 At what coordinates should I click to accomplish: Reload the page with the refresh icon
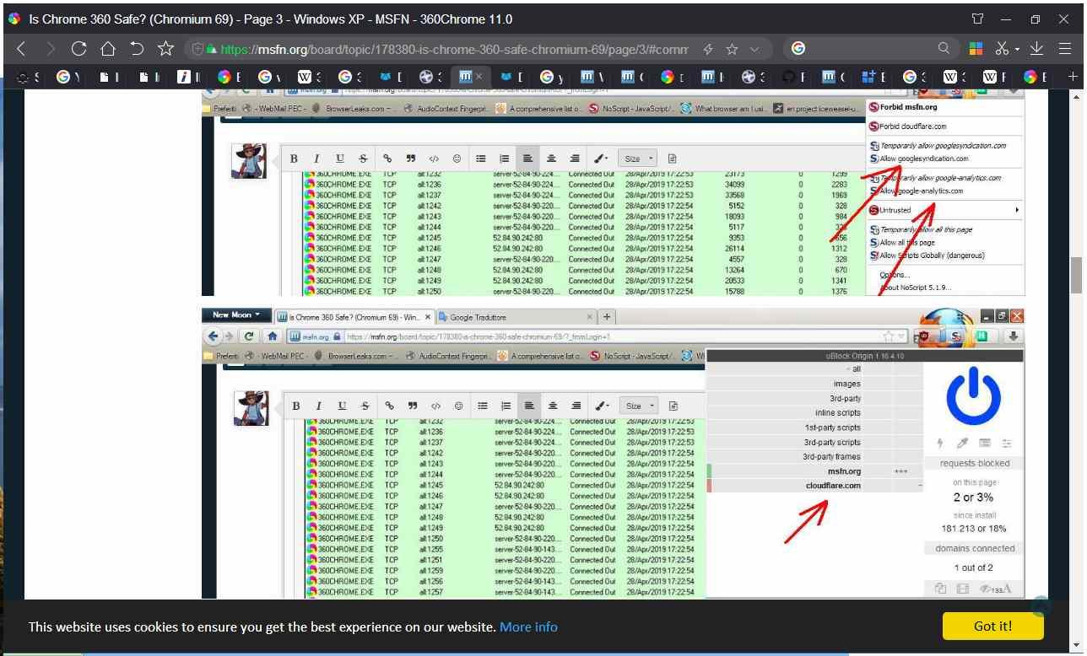[78, 49]
